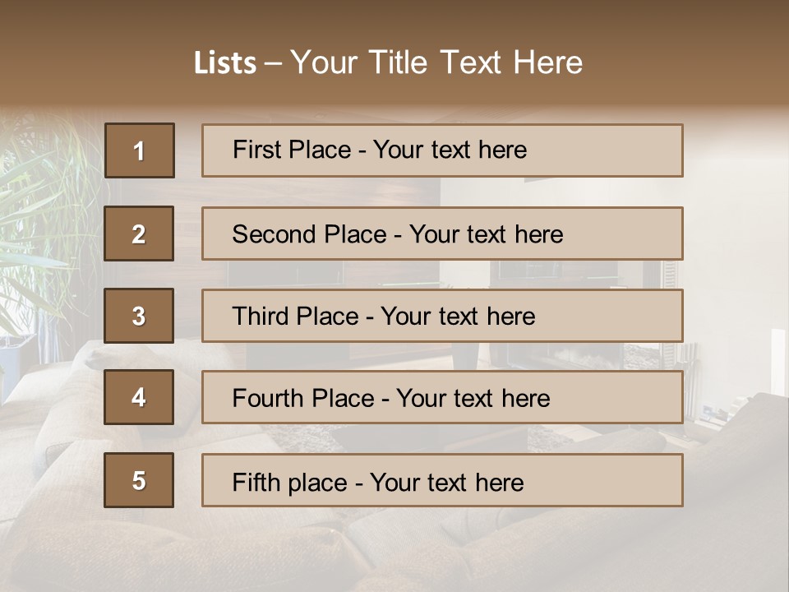
Task: Select the number 2 box
Action: tap(139, 234)
